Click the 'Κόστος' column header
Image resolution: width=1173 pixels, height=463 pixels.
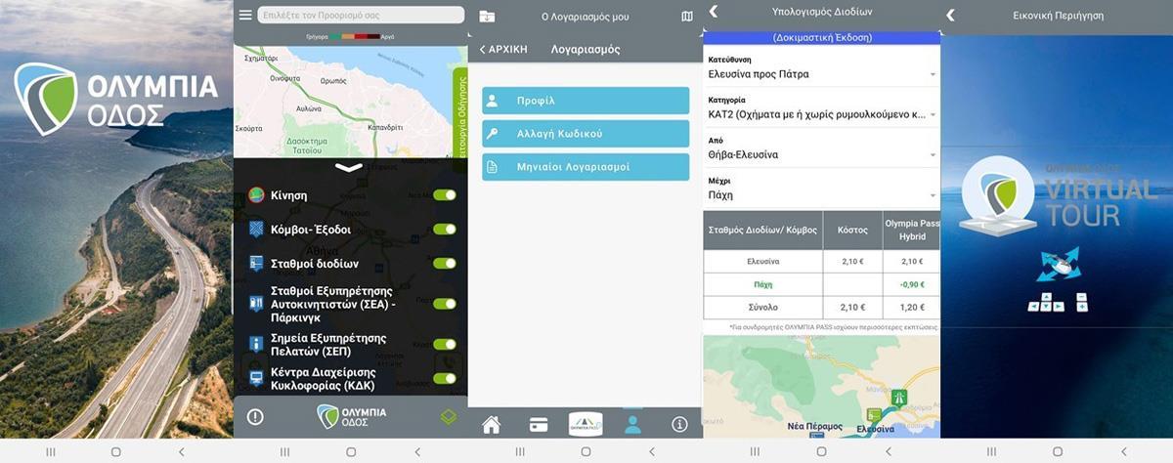(x=852, y=230)
